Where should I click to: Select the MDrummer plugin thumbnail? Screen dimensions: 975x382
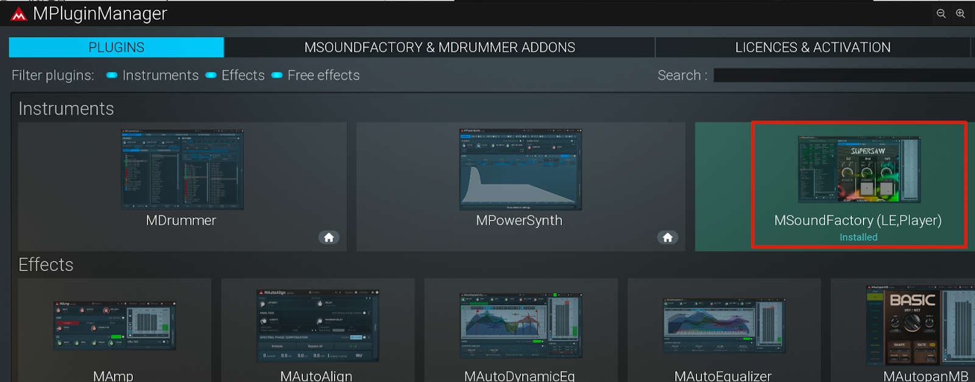pos(182,169)
